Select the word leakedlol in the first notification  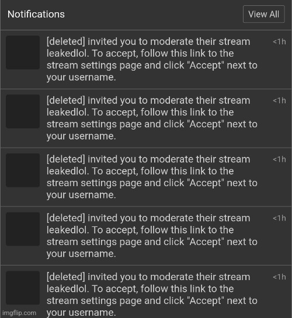click(67, 53)
